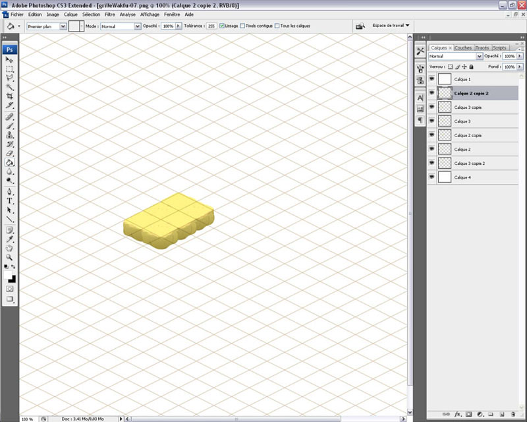Screen dimensions: 527x422
Task: Open the Mode dropdown in options bar
Action: tap(137, 26)
